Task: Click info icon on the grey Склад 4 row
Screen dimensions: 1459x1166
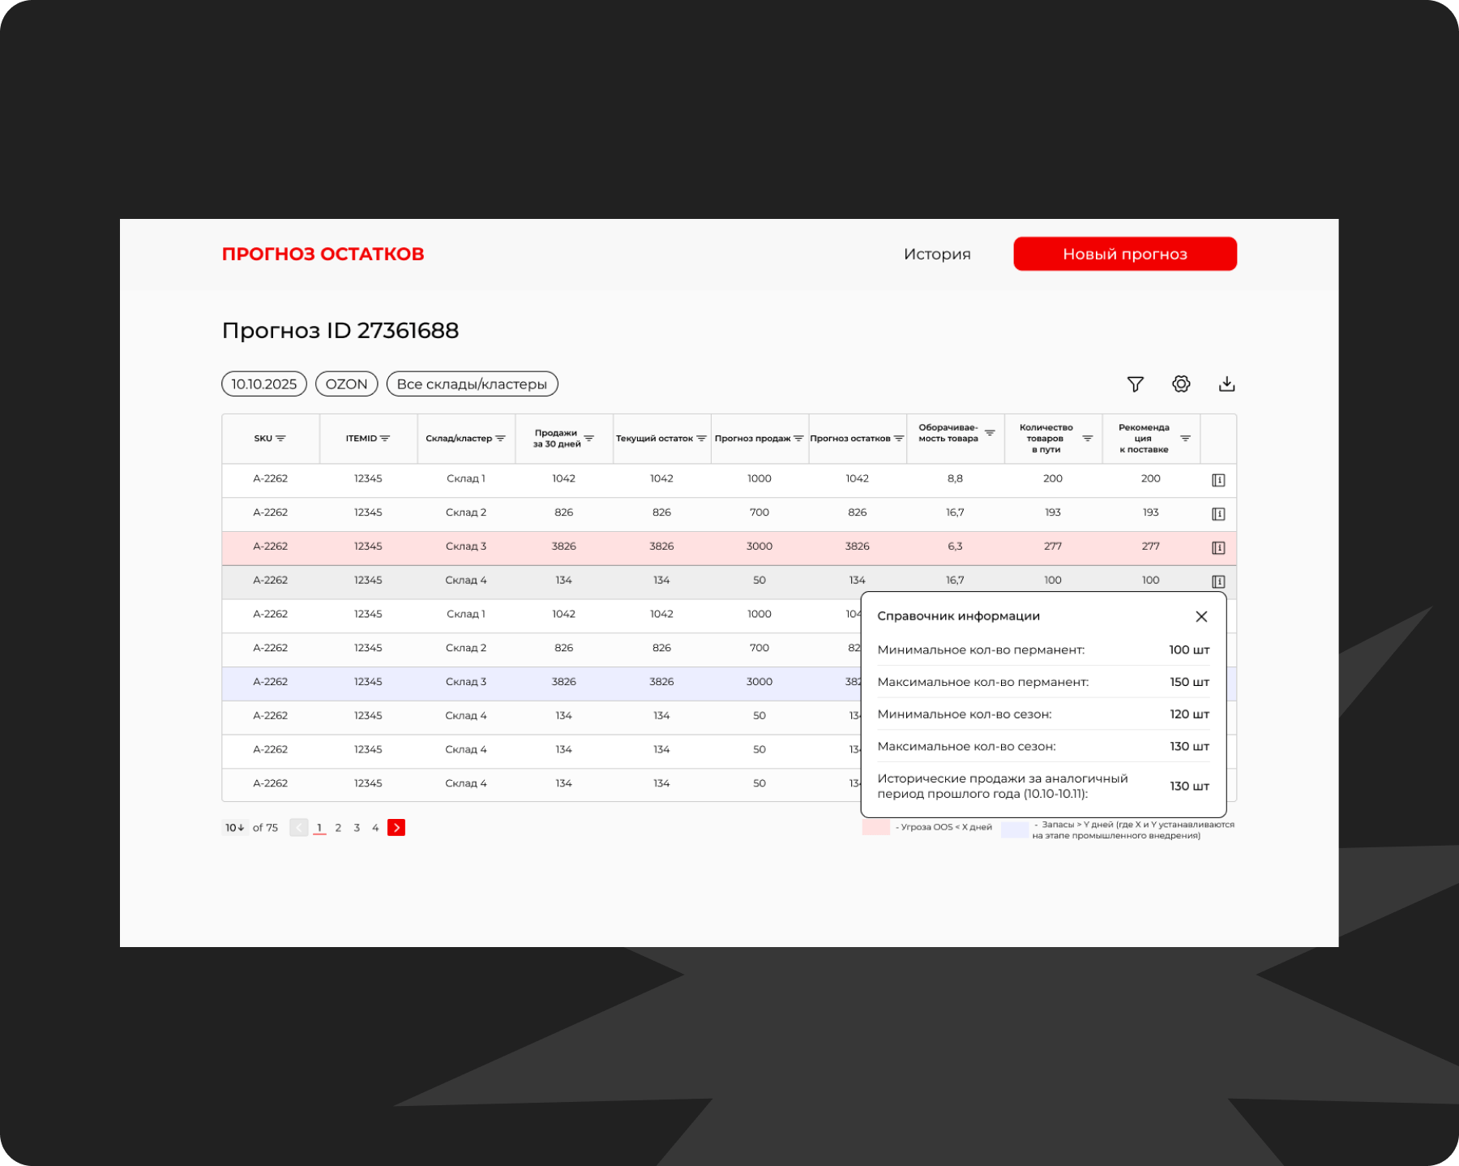Action: 1217,581
